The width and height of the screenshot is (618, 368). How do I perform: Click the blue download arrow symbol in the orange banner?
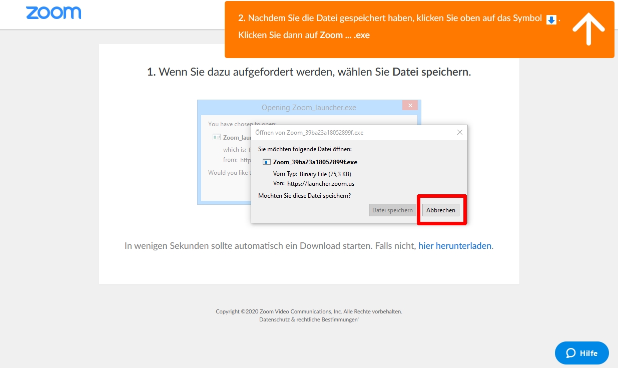[551, 20]
